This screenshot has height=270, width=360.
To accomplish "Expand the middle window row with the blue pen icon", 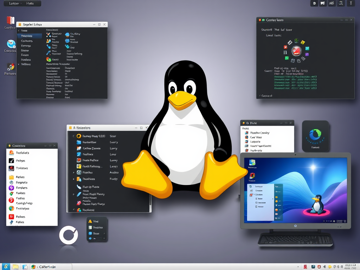I will click(x=73, y=194).
